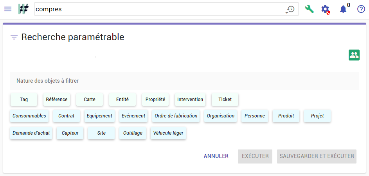369x176 pixels.
Task: Open the hamburger main menu
Action: click(8, 9)
